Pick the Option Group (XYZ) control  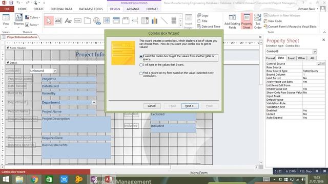point(126,20)
